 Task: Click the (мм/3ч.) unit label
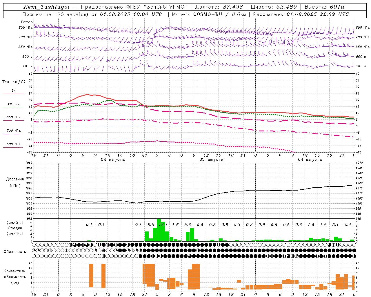(15, 222)
